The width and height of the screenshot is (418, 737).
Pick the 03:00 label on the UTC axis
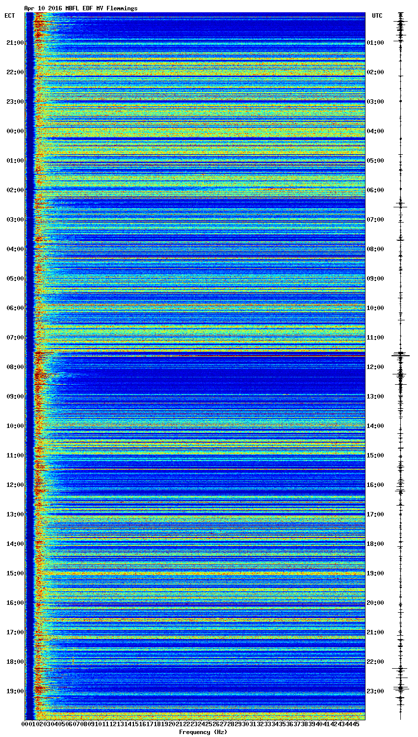[375, 102]
